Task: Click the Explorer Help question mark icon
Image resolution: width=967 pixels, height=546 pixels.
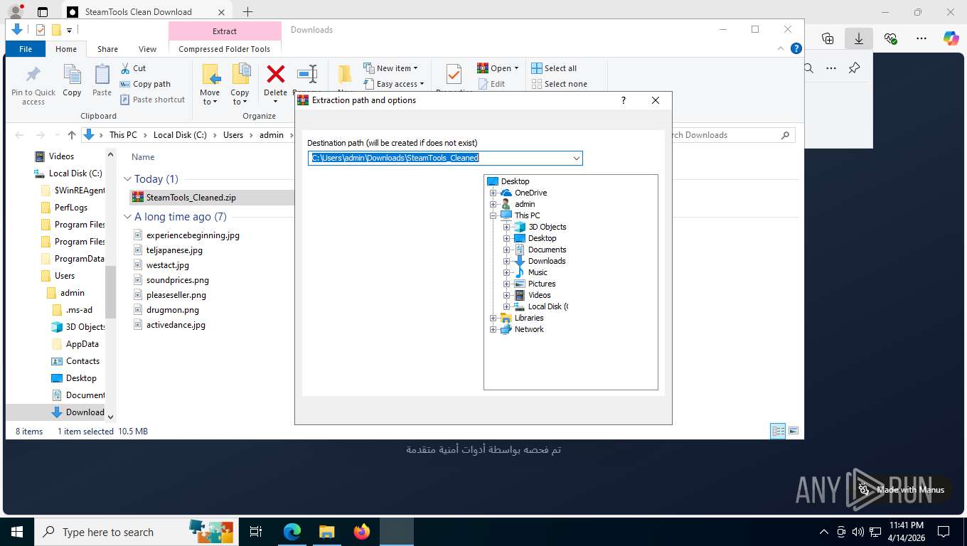Action: click(796, 48)
